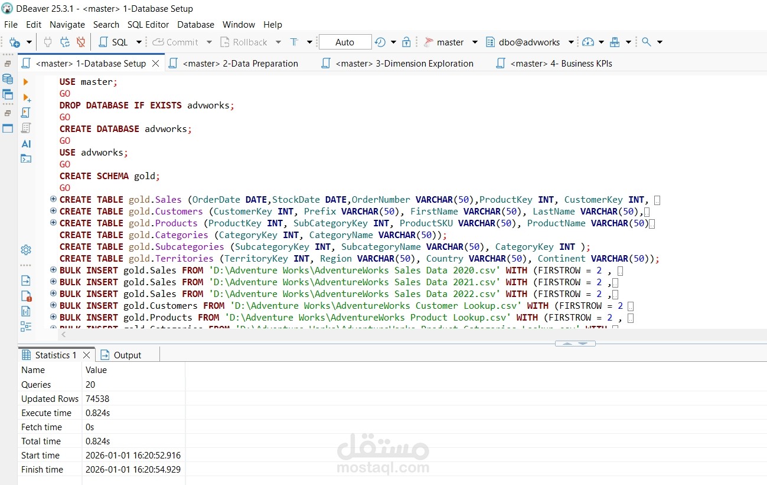The image size is (767, 485).
Task: Click the Transaction log icon
Action: point(293,42)
